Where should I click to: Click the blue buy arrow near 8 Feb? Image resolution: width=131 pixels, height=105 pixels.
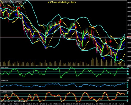(x=34, y=36)
